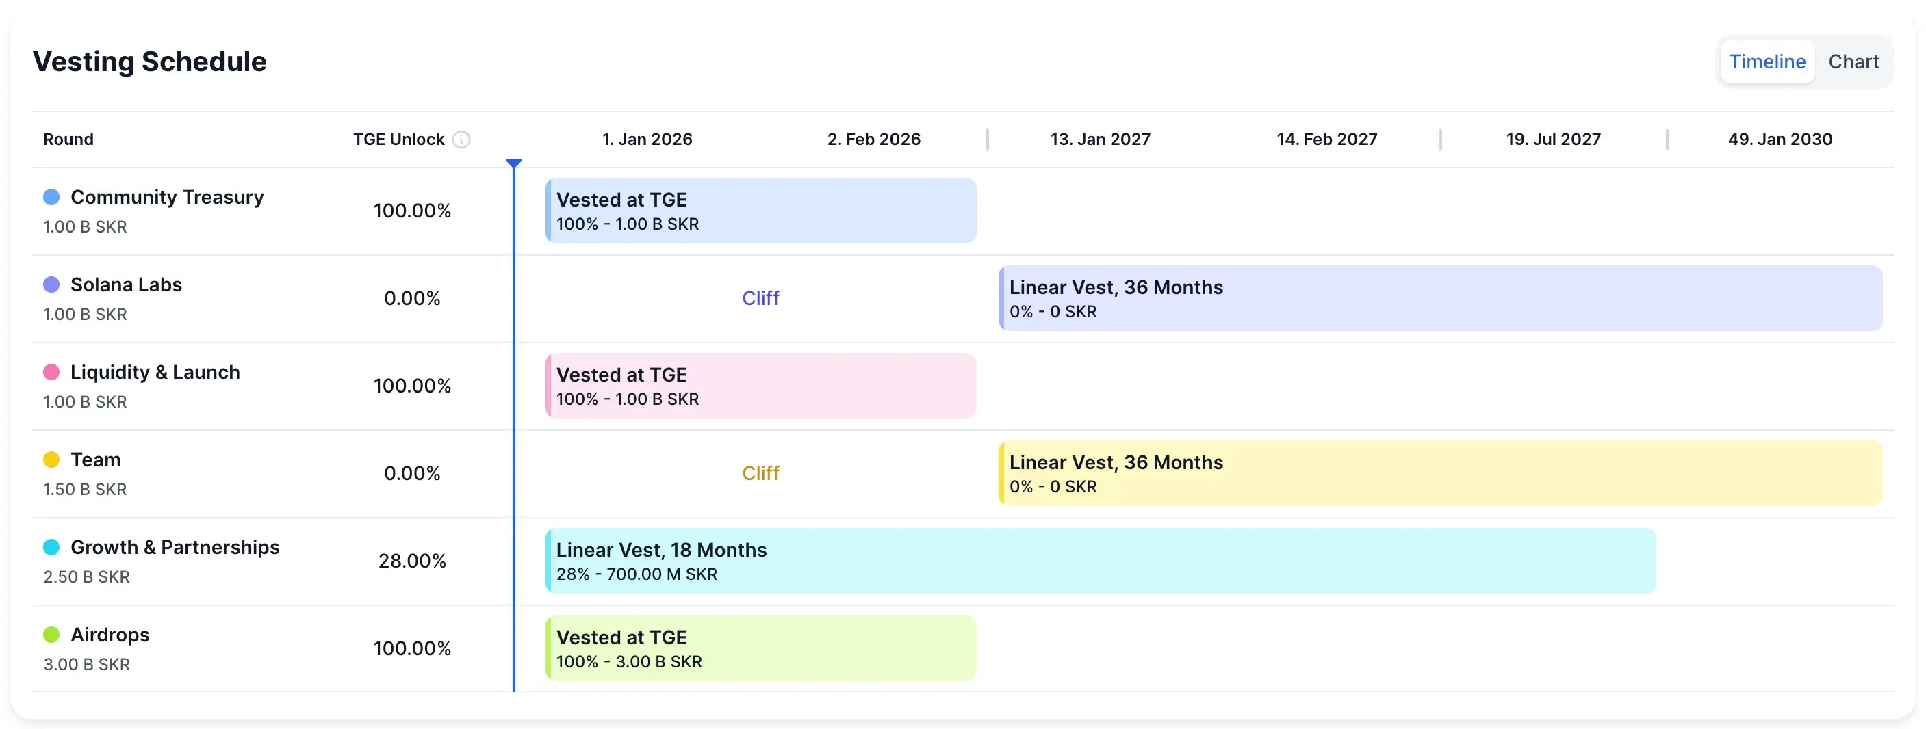This screenshot has height=729, width=1926.
Task: Click the current-date marker triangle on timeline
Action: [x=513, y=163]
